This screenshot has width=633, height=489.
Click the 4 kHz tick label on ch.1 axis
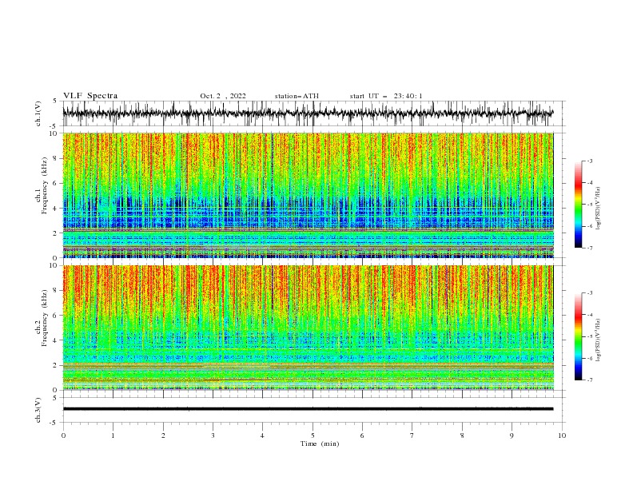click(55, 209)
